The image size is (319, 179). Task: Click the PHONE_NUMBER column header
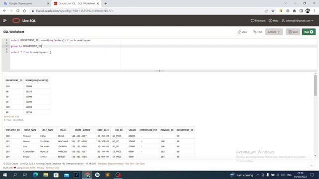click(83, 130)
